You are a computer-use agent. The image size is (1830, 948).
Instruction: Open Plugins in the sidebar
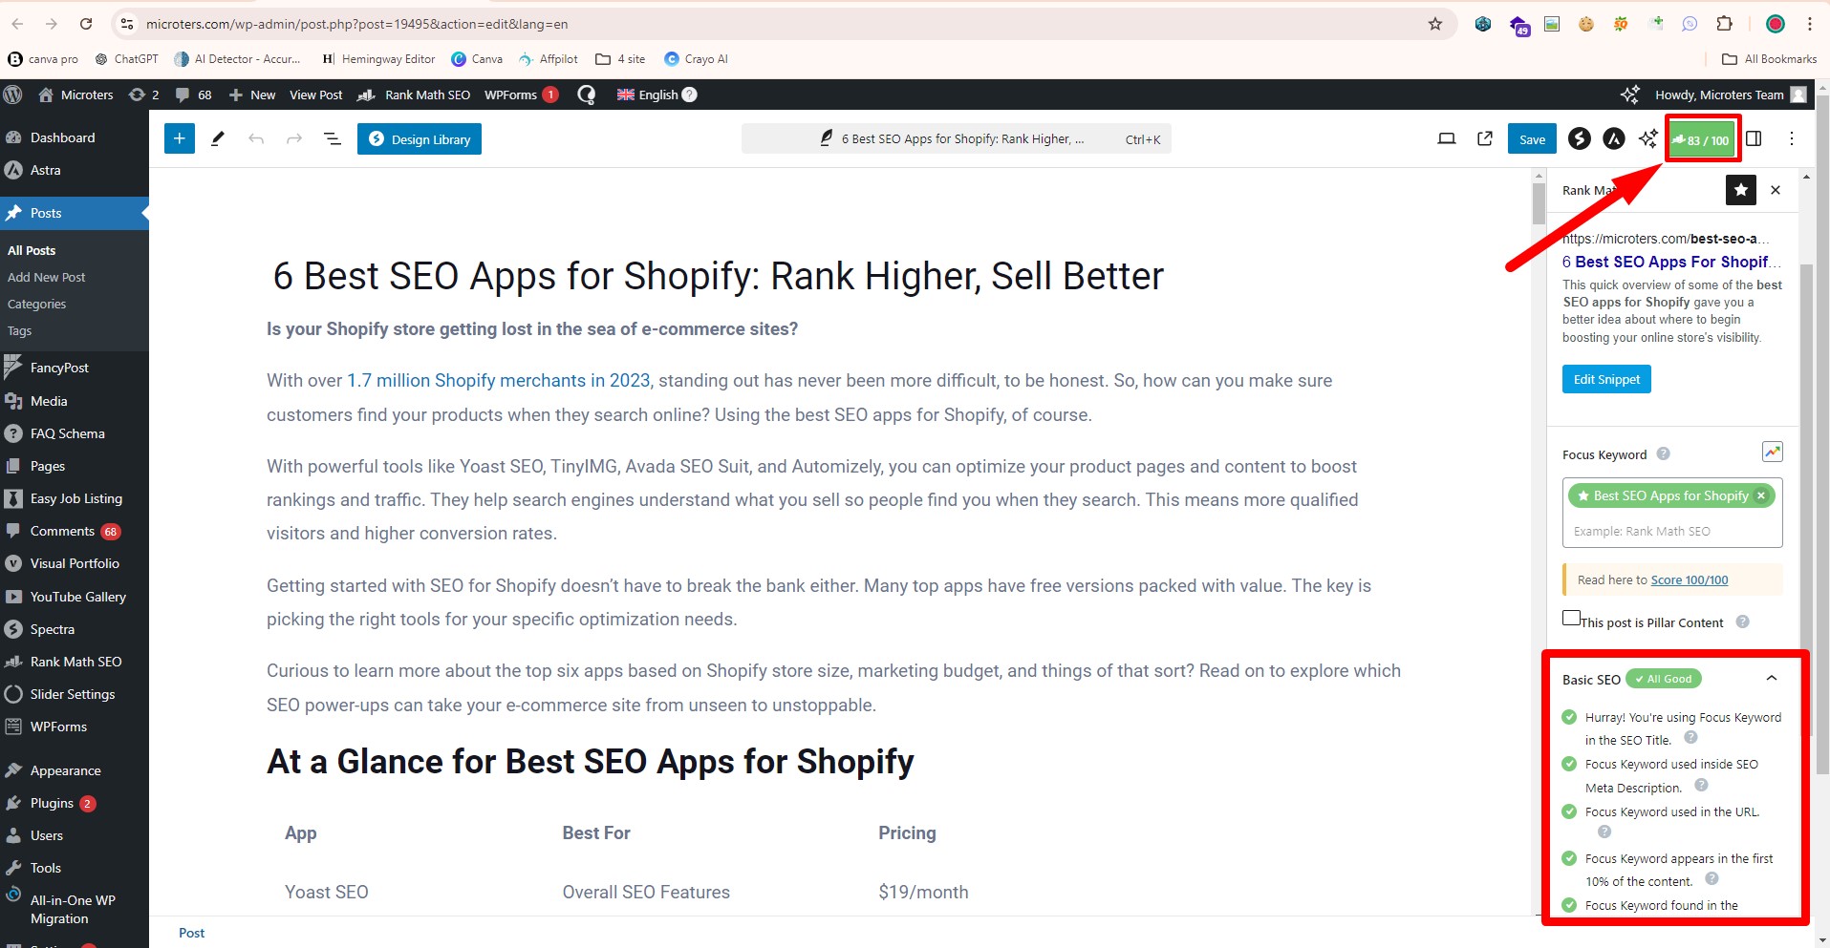click(x=52, y=803)
